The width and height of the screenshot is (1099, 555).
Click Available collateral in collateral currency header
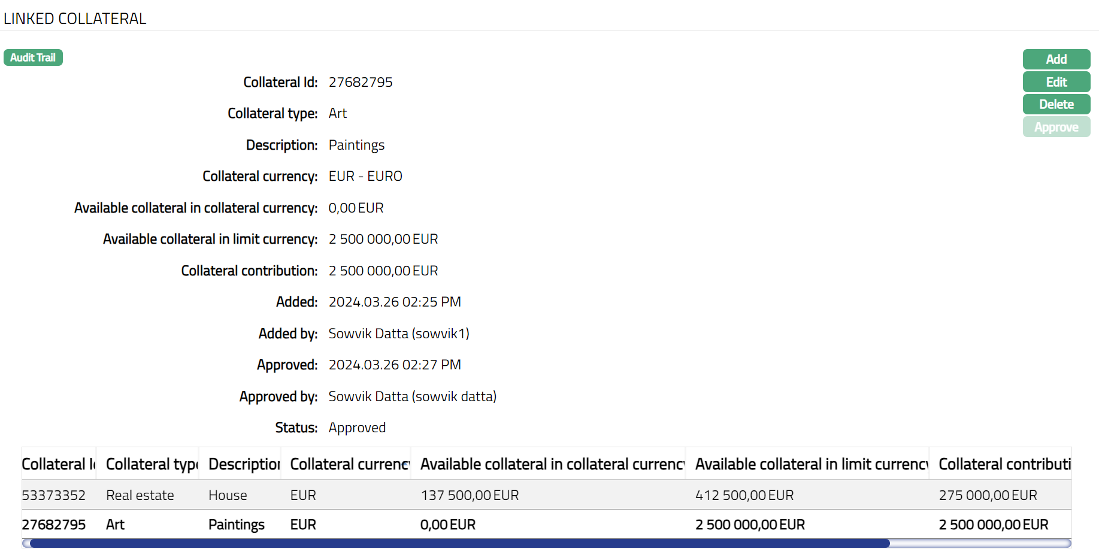click(552, 464)
